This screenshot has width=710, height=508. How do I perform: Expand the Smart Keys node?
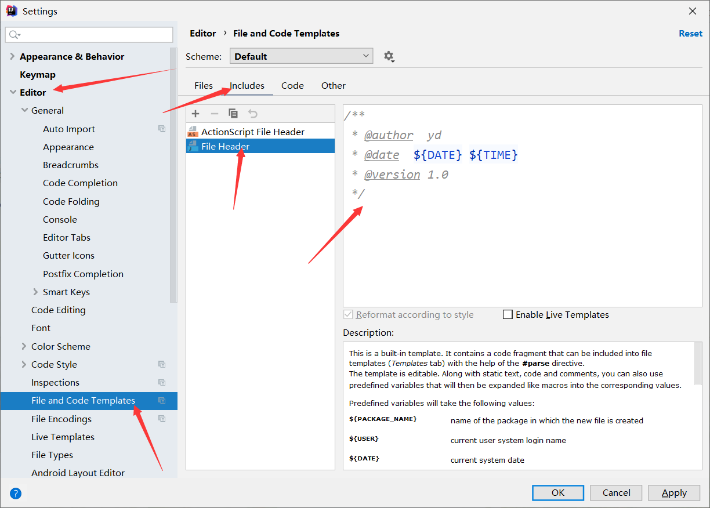(36, 292)
